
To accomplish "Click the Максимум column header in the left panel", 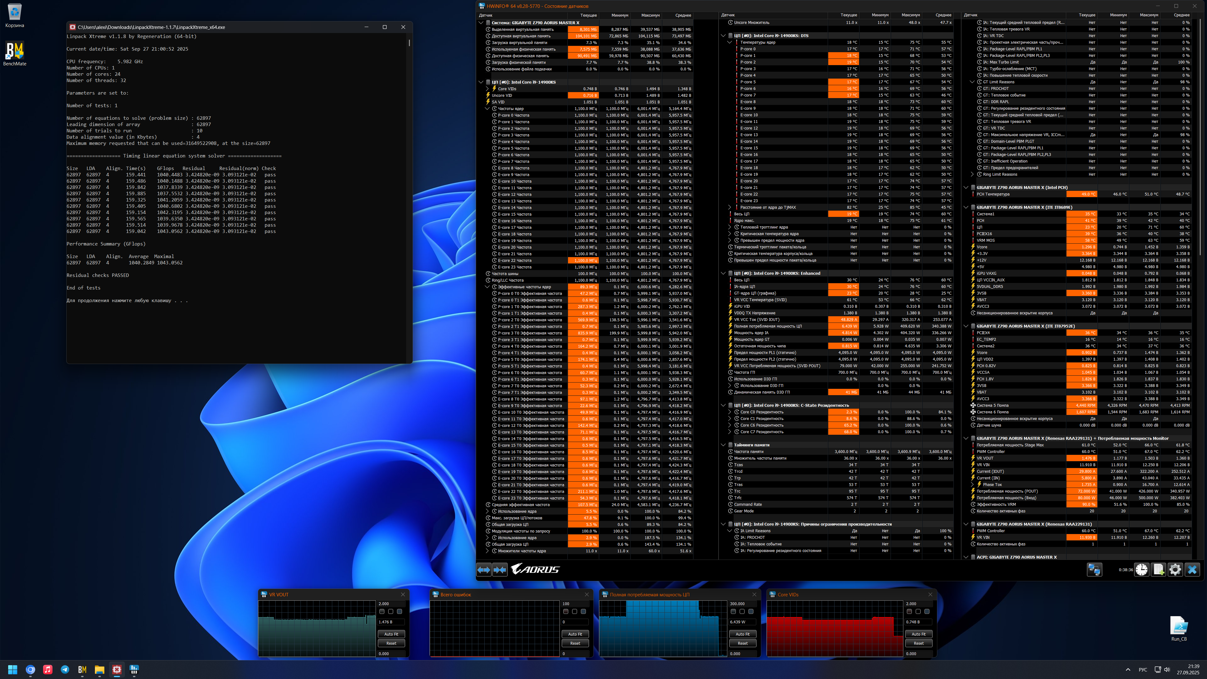I will point(650,15).
